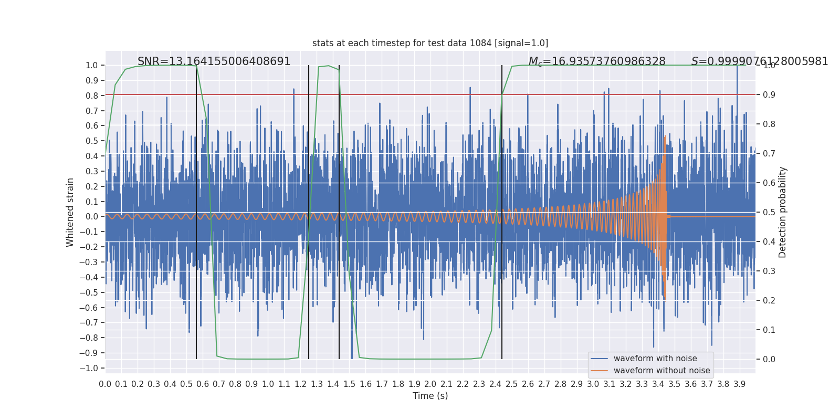Click the 3.0 tick on the Time axis
The height and width of the screenshot is (420, 840).
pos(593,384)
